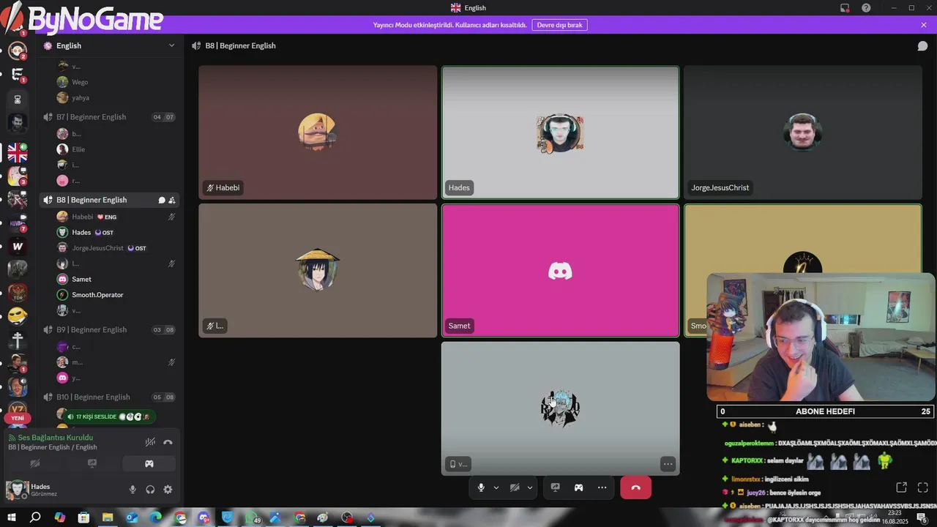The height and width of the screenshot is (527, 937).
Task: Disconnect from call with red button
Action: (x=635, y=487)
